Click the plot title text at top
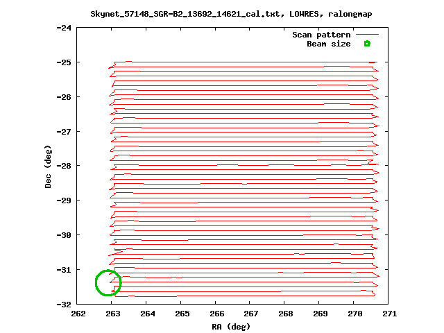Viewport: 444px width, 333px height. point(231,14)
